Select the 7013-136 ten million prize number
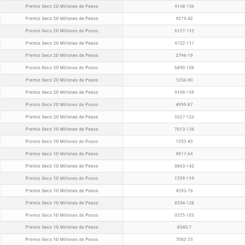245x245 pixels. click(x=184, y=129)
